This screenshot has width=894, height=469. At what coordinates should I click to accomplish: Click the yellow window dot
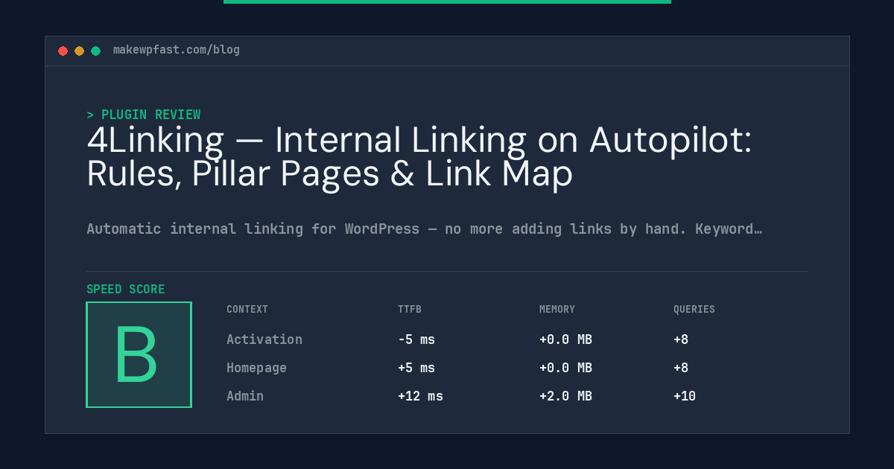pyautogui.click(x=79, y=51)
